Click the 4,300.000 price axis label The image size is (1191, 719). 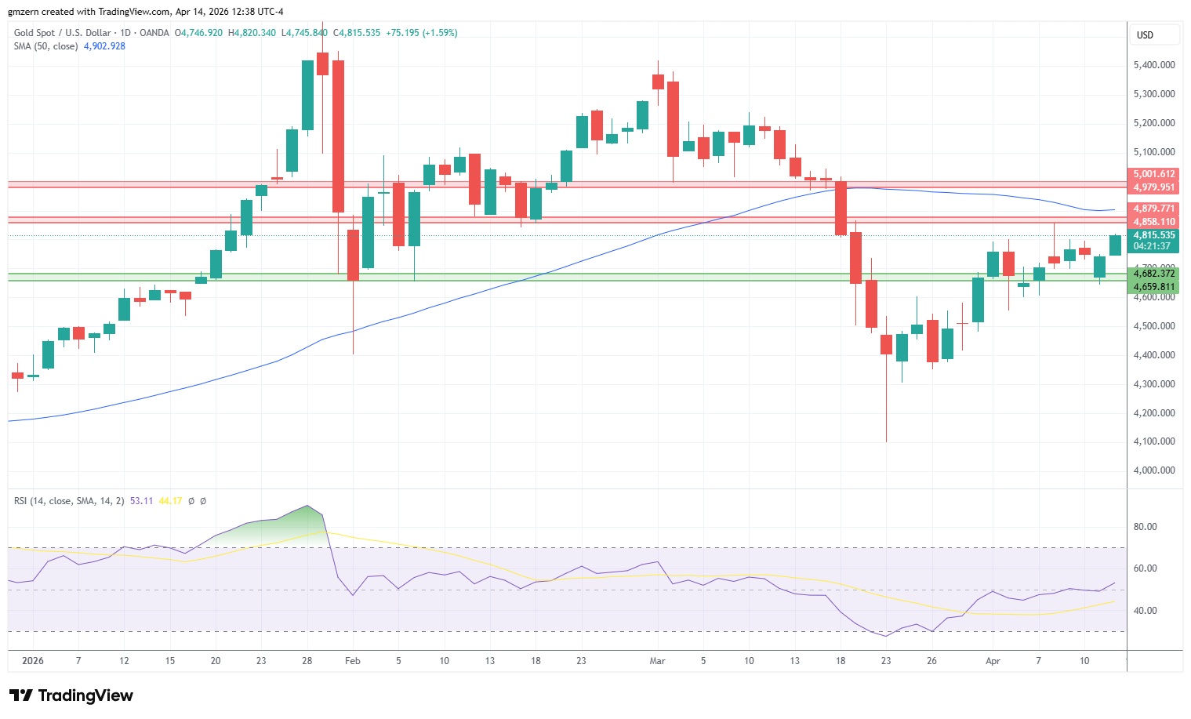[1154, 384]
